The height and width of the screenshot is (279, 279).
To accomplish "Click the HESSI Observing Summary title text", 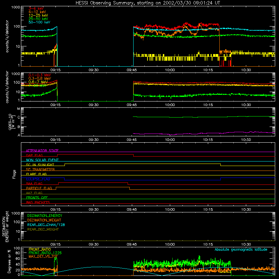I will [x=148, y=3].
